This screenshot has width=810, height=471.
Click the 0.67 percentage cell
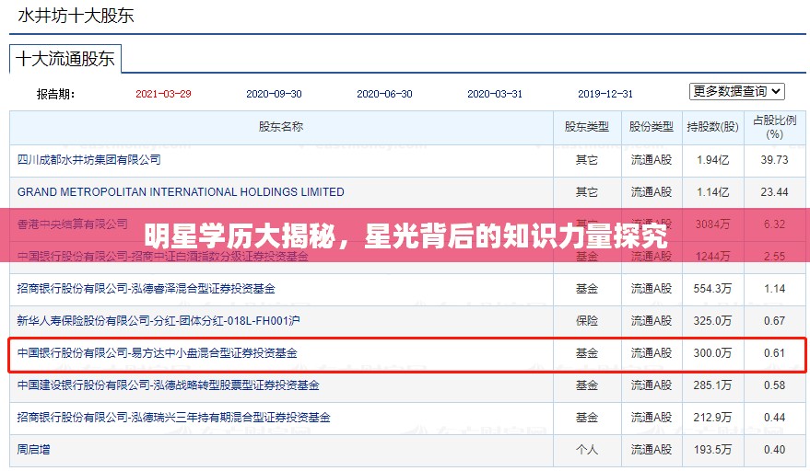(x=774, y=321)
